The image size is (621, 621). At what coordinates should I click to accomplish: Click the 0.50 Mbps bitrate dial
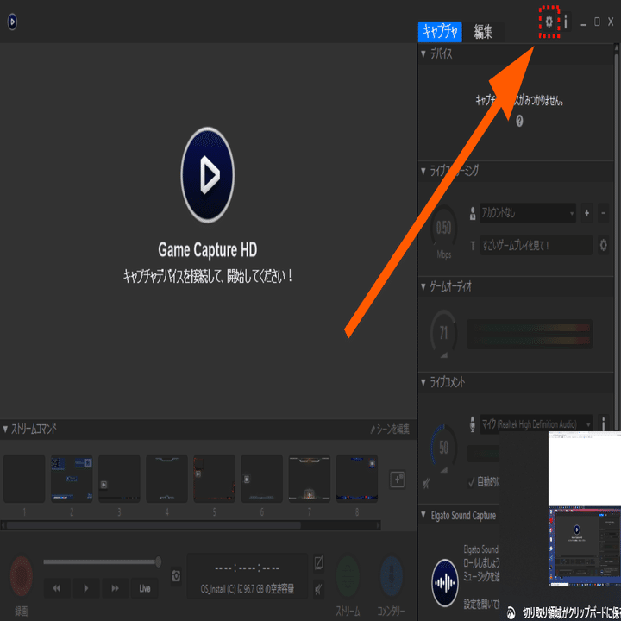tap(443, 228)
